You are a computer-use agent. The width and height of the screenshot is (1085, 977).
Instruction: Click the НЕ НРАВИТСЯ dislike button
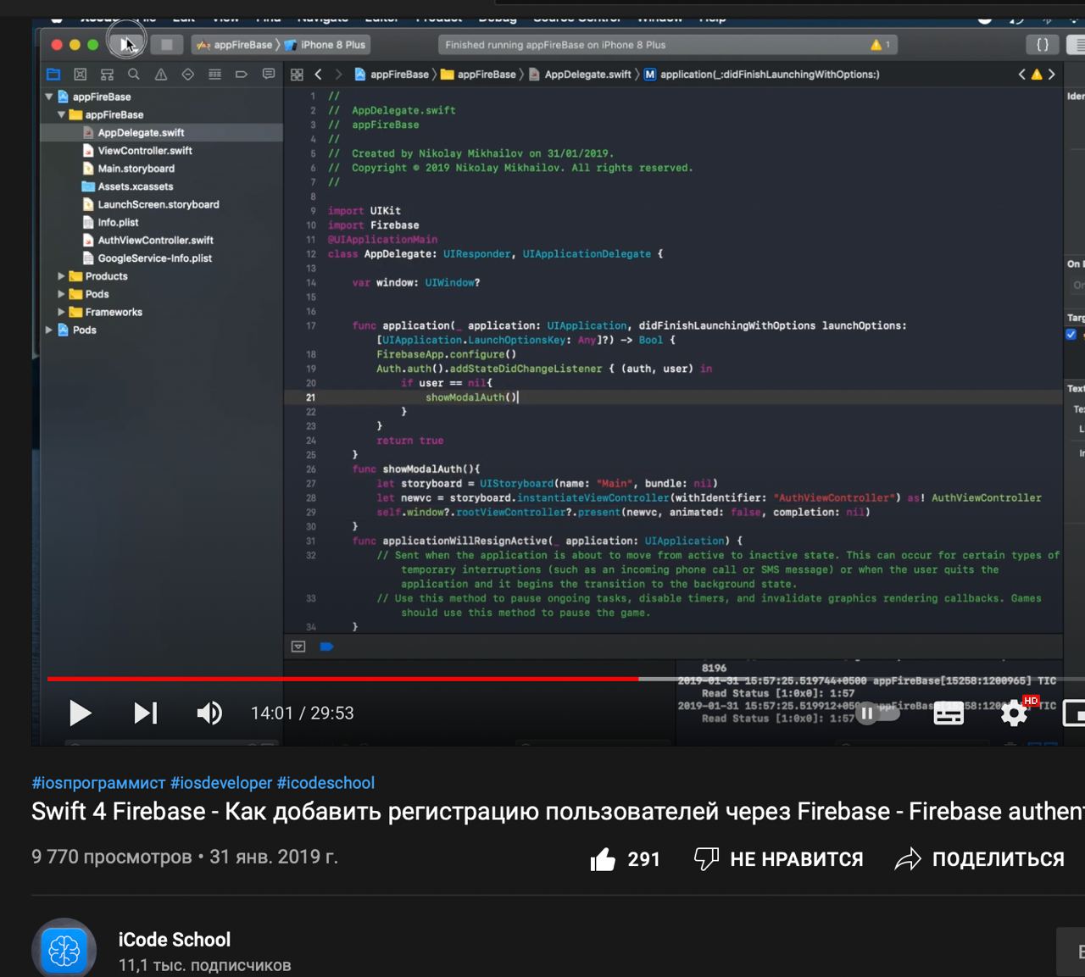click(x=778, y=859)
